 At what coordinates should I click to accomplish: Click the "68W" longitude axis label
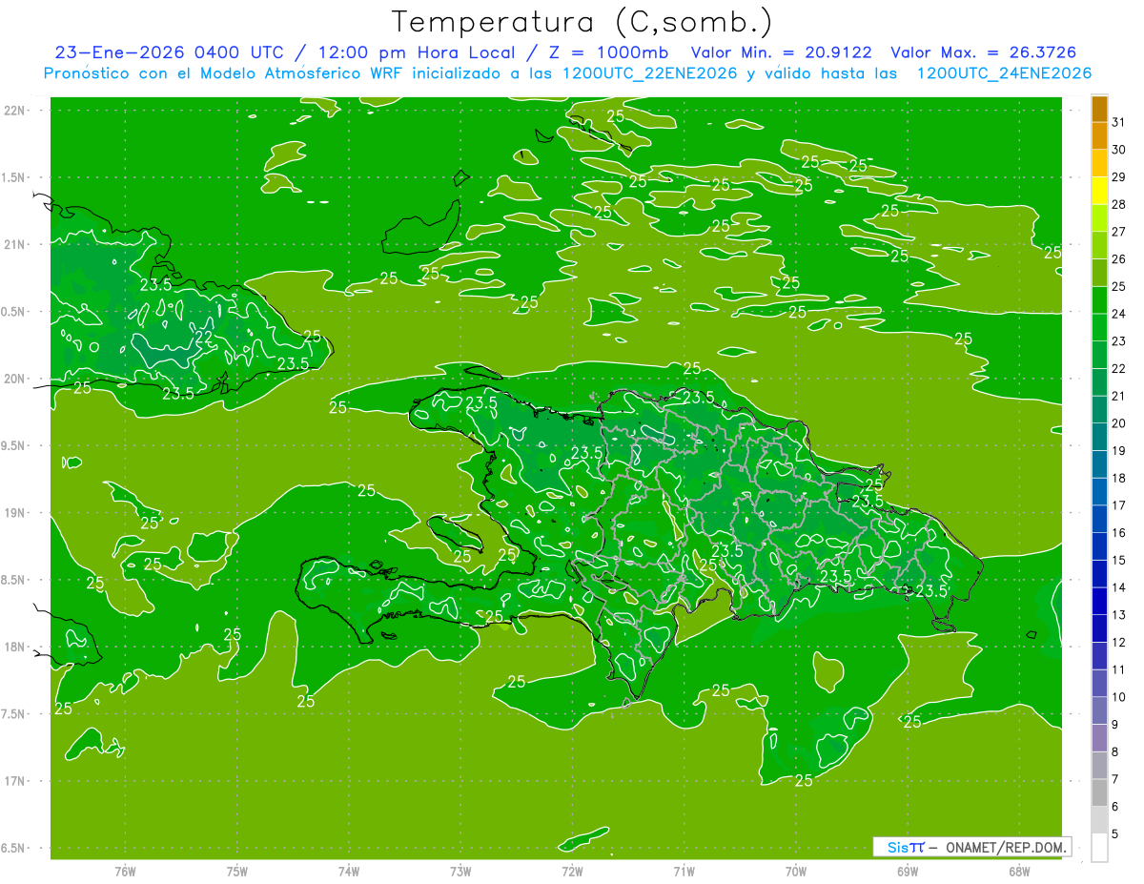(1019, 872)
